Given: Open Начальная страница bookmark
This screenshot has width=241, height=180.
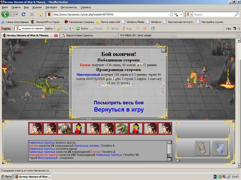Looking at the screenshot, I should [79, 22].
